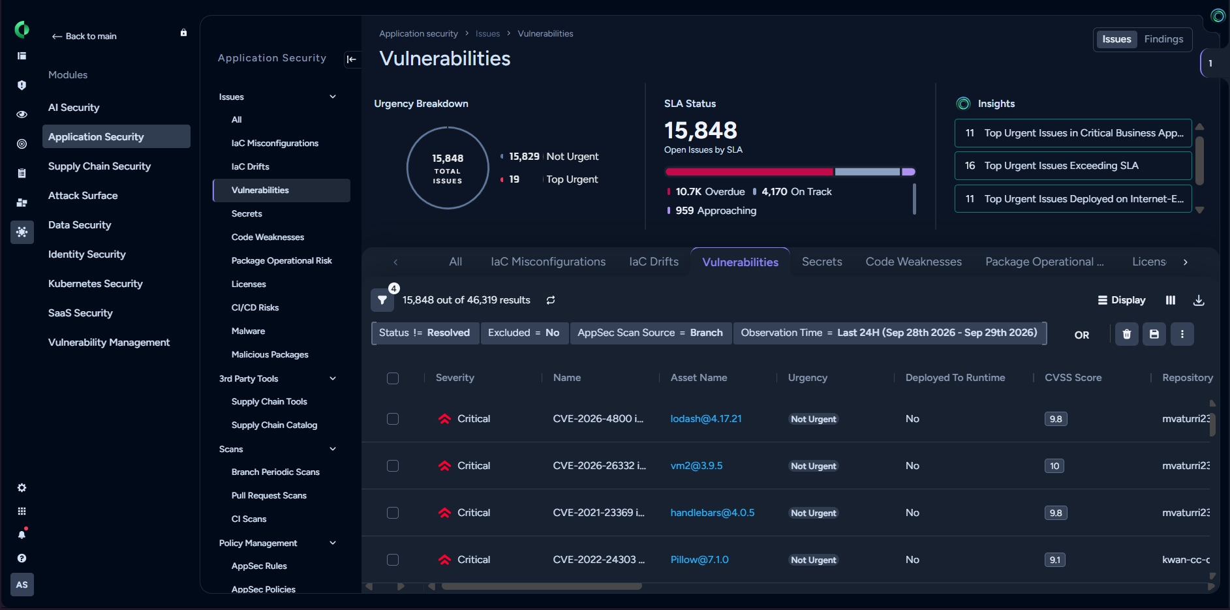Open the apps grid icon
The width and height of the screenshot is (1230, 610).
(22, 511)
